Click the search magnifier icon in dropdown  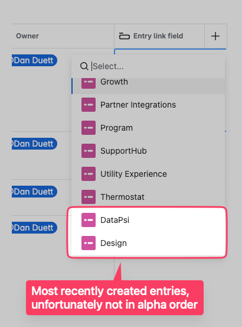(x=84, y=66)
